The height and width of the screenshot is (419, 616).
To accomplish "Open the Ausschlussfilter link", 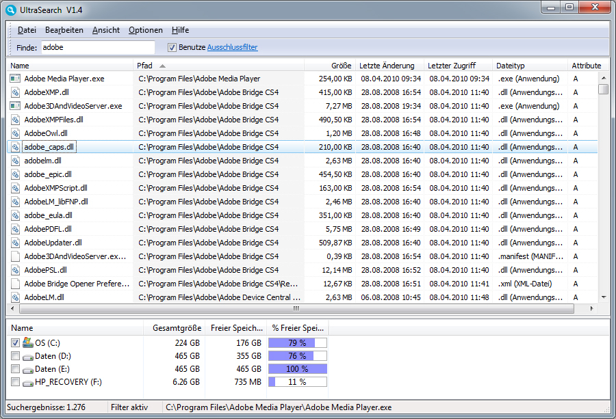I will click(233, 47).
